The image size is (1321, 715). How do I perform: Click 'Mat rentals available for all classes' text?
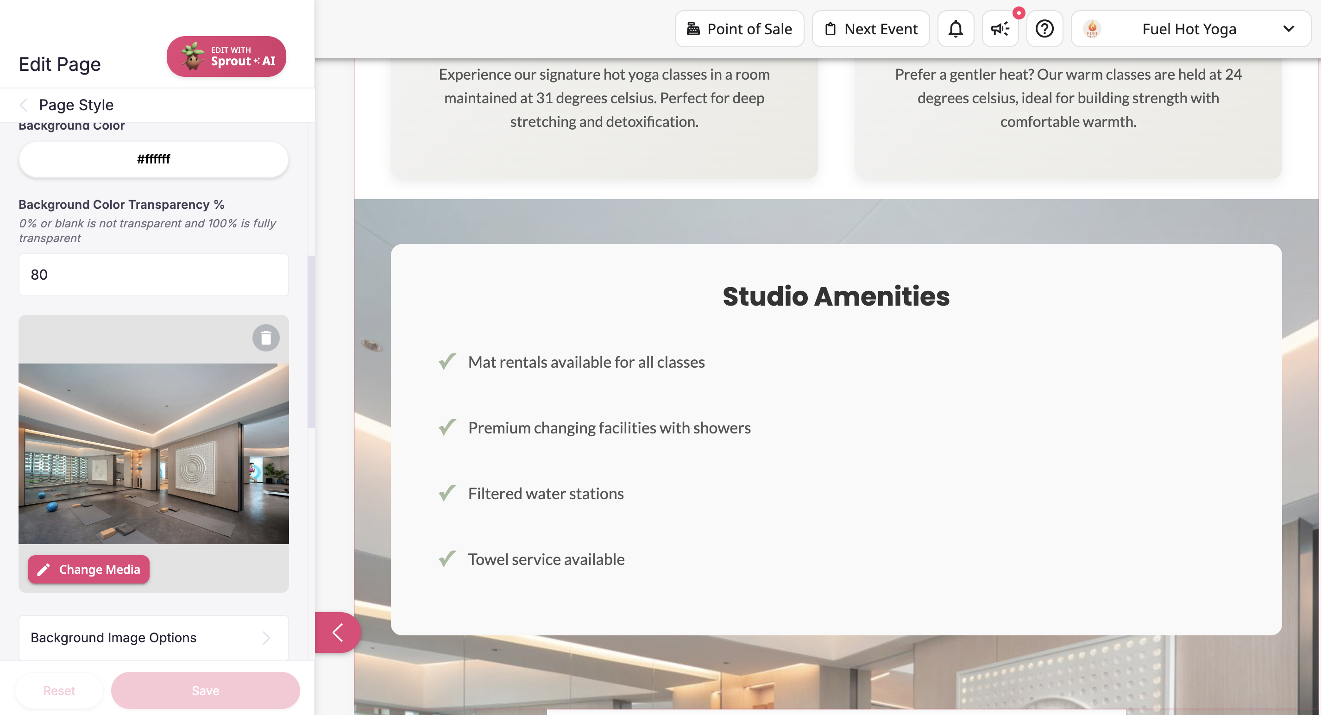586,362
